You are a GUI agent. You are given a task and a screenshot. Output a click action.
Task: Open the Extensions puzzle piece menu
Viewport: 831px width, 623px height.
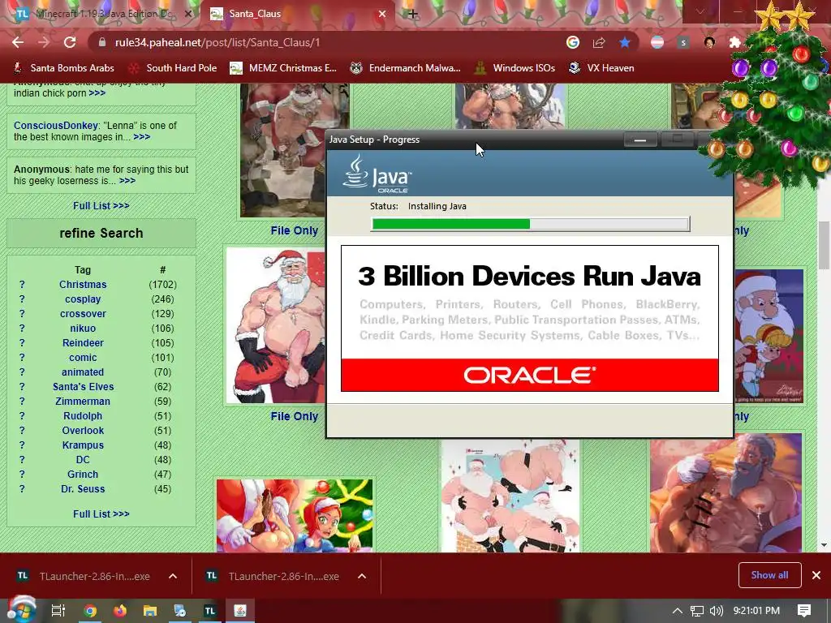(734, 42)
